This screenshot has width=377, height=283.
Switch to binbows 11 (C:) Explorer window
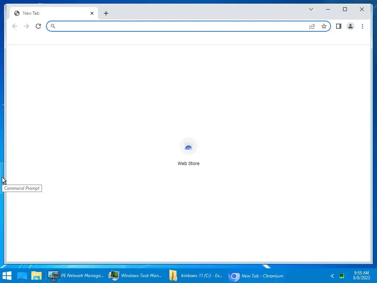pyautogui.click(x=196, y=276)
